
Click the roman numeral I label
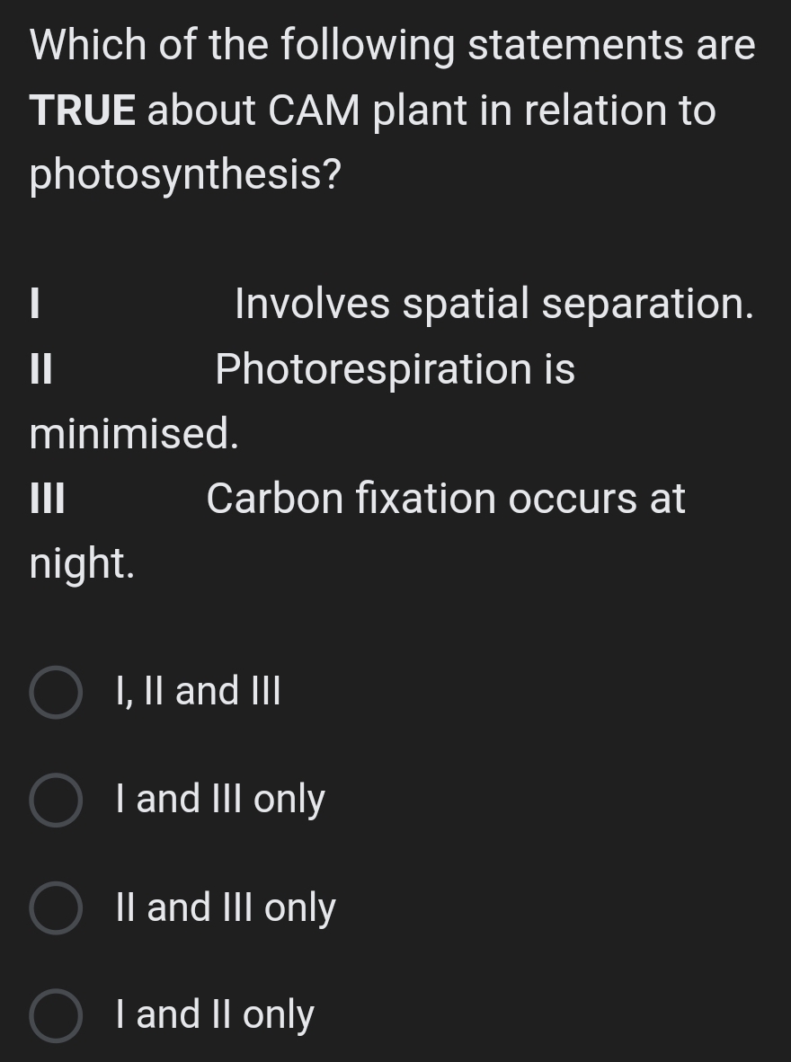tap(33, 305)
